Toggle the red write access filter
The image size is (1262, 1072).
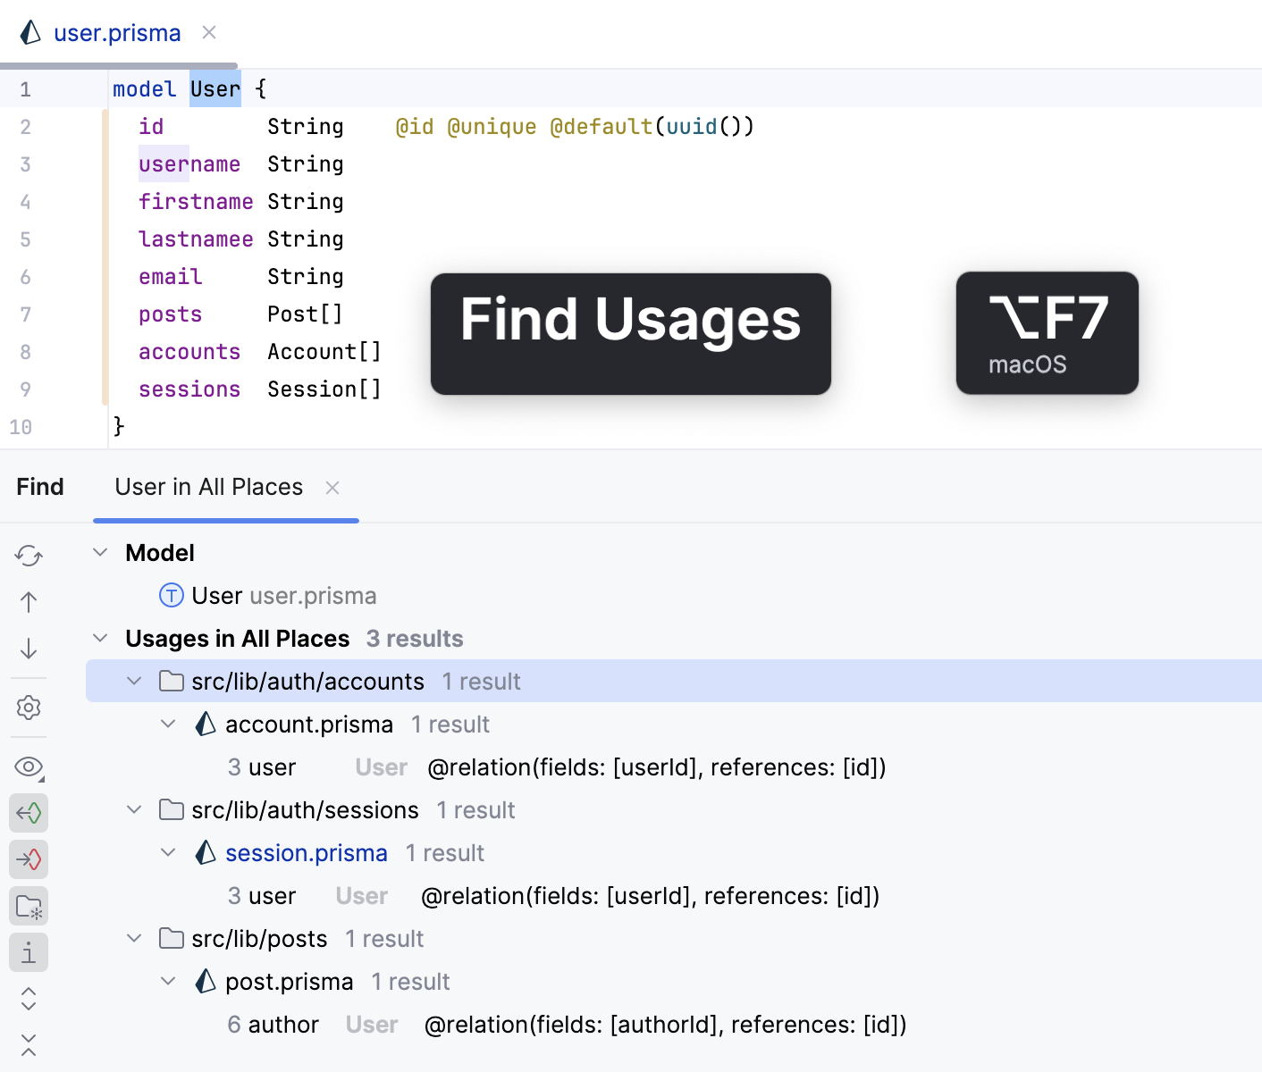click(x=28, y=859)
